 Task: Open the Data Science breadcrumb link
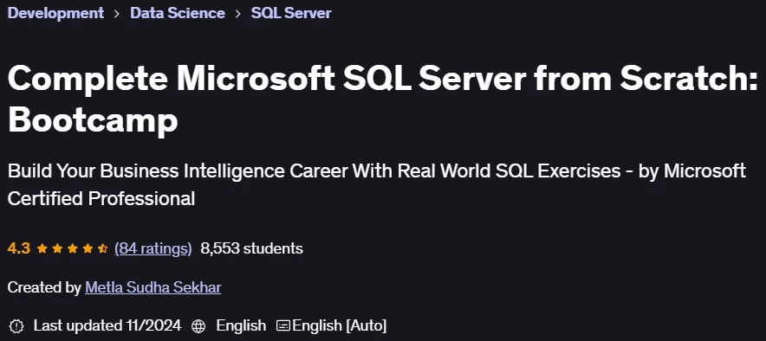click(x=178, y=13)
